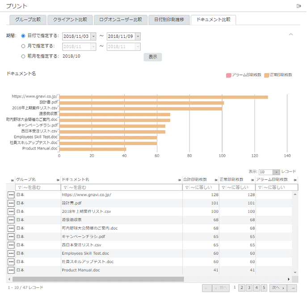Switch to グループ比較 tab
307x293 pixels.
(27, 20)
